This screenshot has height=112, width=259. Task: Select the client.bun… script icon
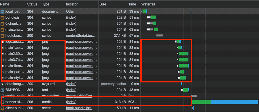click(2, 108)
